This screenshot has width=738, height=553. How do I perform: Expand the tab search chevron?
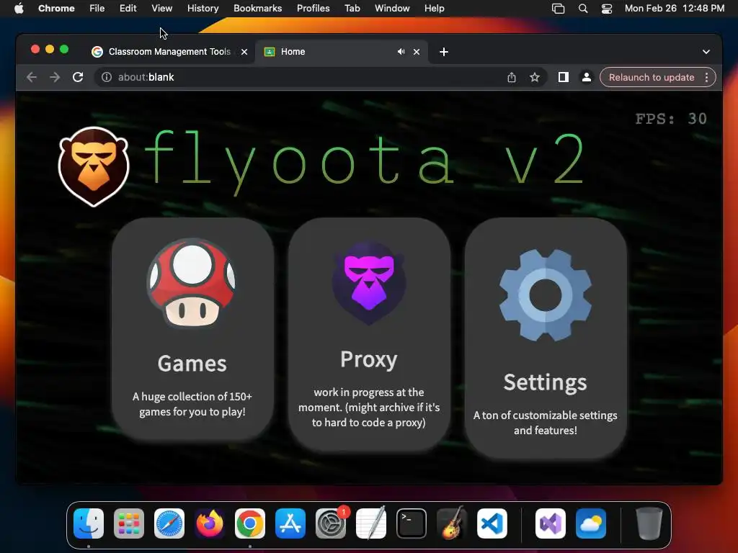click(x=706, y=52)
